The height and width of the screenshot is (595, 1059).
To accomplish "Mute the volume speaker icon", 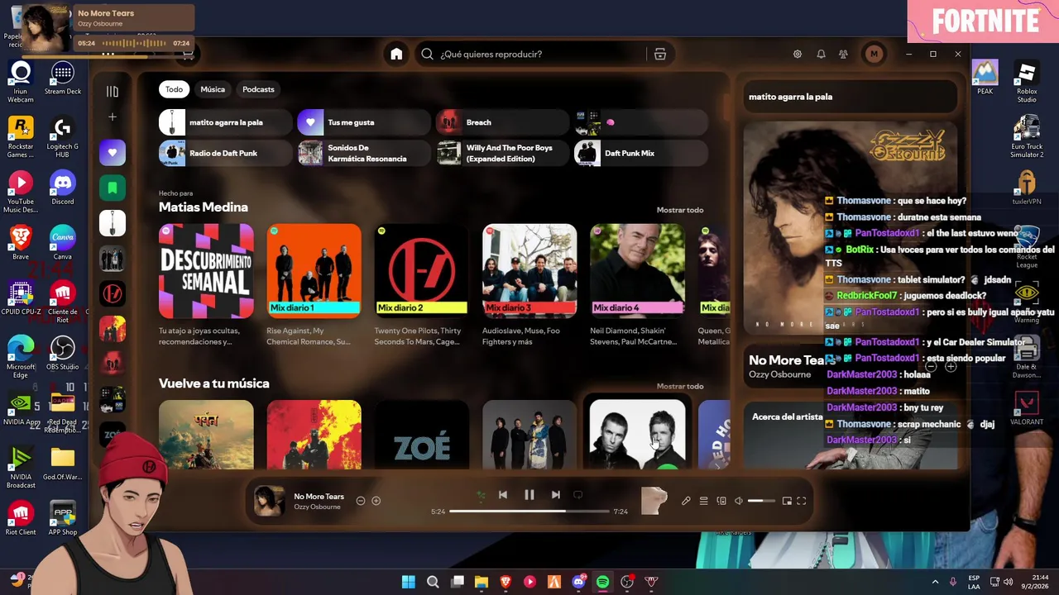I will click(x=739, y=501).
